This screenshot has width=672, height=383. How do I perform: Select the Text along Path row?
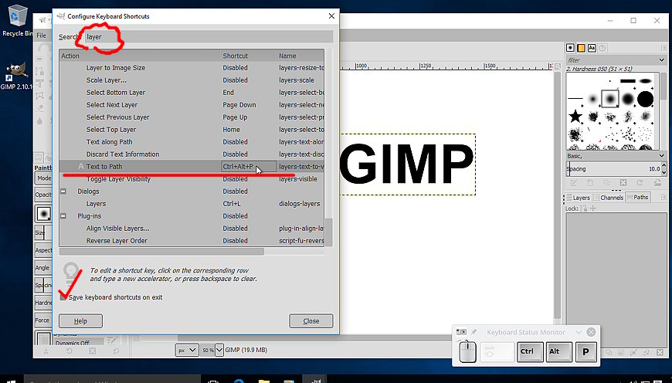click(192, 142)
